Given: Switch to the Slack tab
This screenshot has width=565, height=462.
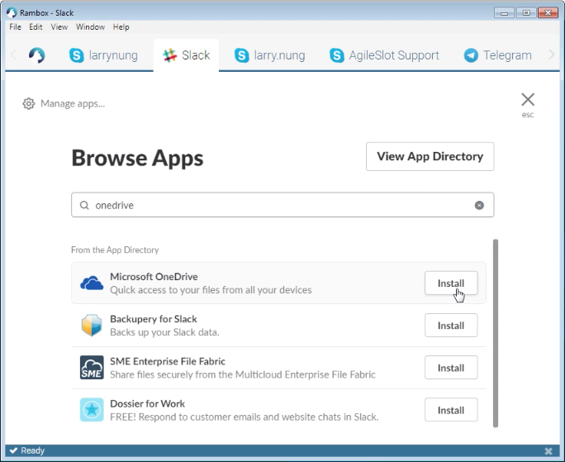Looking at the screenshot, I should pyautogui.click(x=186, y=55).
